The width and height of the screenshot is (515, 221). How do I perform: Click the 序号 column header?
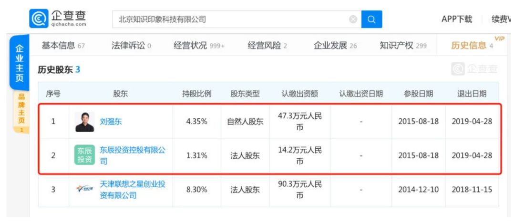point(53,94)
